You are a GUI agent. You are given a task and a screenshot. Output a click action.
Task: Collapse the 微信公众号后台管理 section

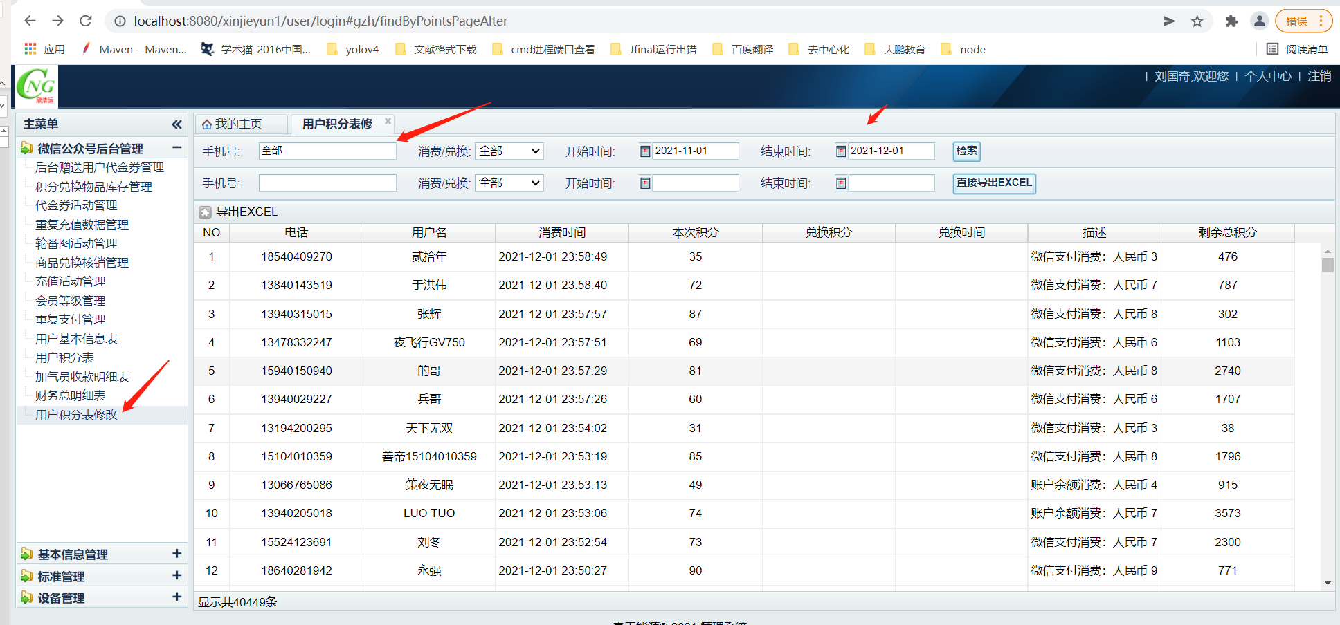tap(176, 148)
